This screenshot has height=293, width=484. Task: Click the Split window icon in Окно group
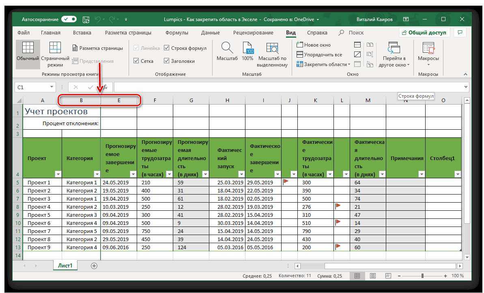[357, 45]
